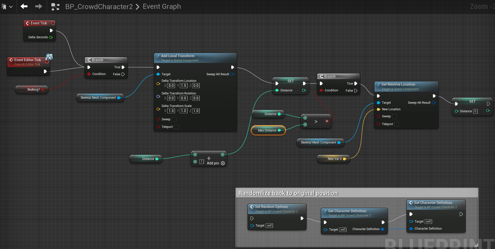Image resolution: width=495 pixels, height=249 pixels.
Task: Click the back navigation arrow
Action: [24, 6]
